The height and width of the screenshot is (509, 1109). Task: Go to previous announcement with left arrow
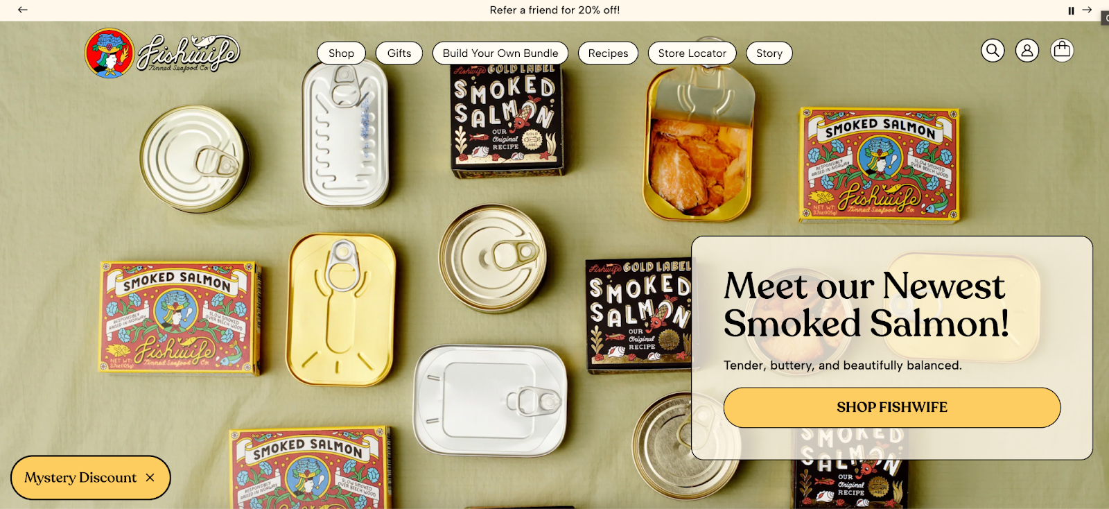point(23,10)
